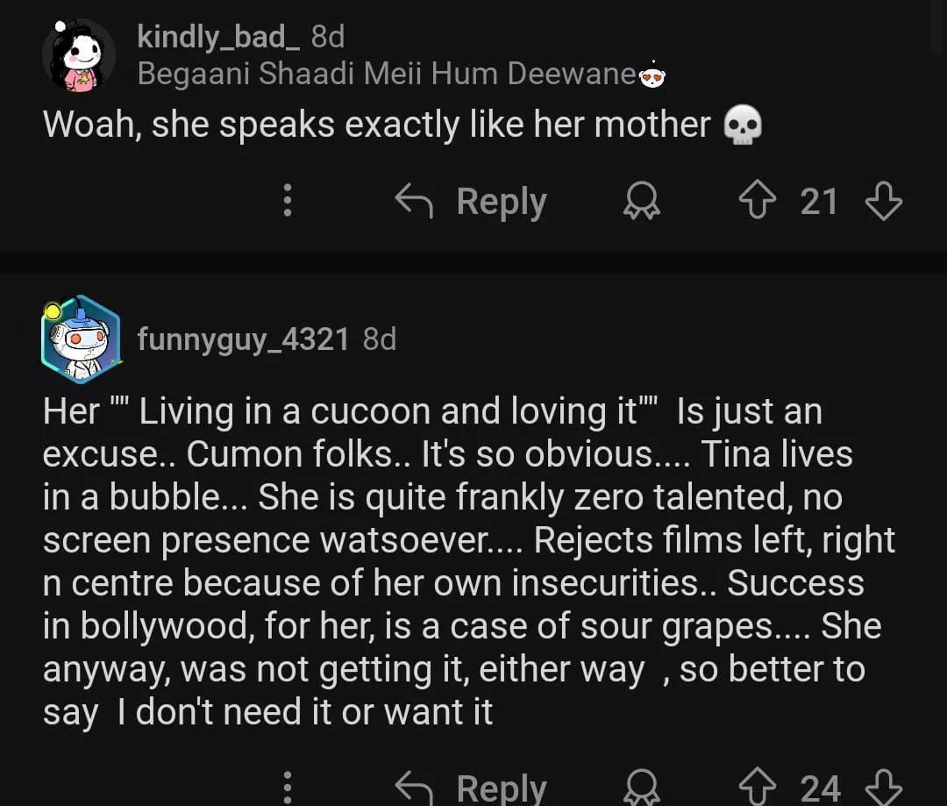Click the heart-eyes Snoo emoji in the flair
The image size is (947, 806).
[x=652, y=76]
